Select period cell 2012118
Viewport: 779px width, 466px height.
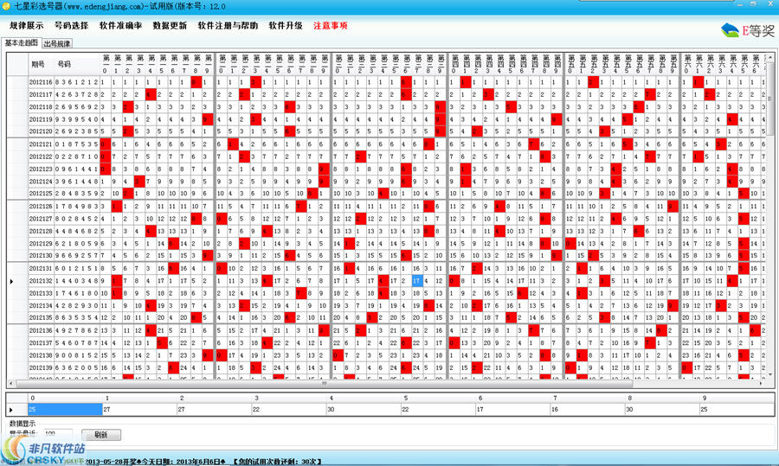click(x=41, y=106)
